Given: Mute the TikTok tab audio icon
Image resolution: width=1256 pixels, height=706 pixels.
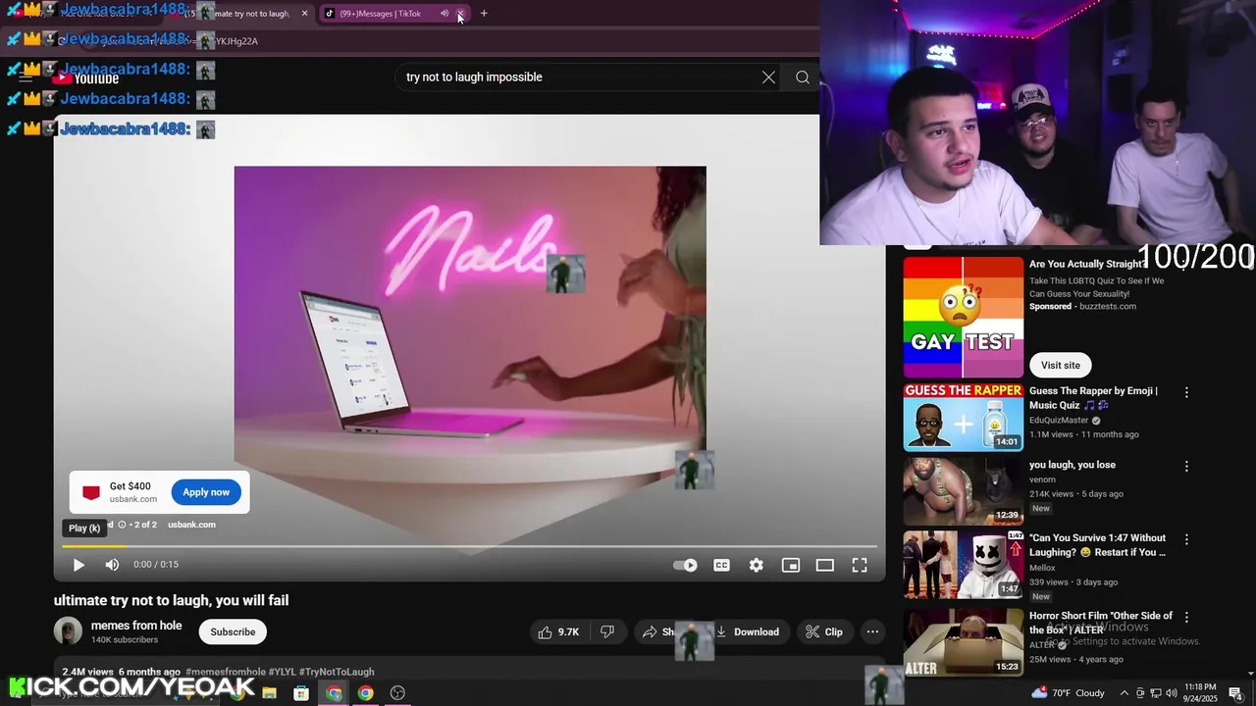Looking at the screenshot, I should [x=444, y=14].
